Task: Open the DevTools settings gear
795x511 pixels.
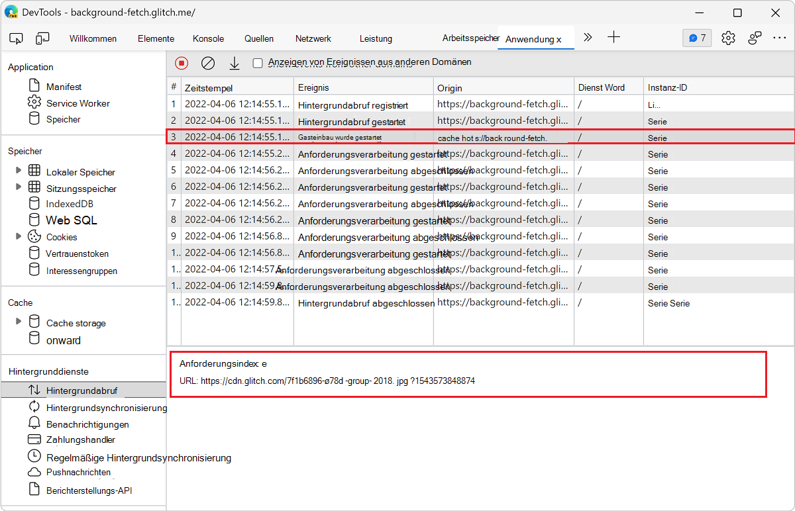Action: point(728,38)
